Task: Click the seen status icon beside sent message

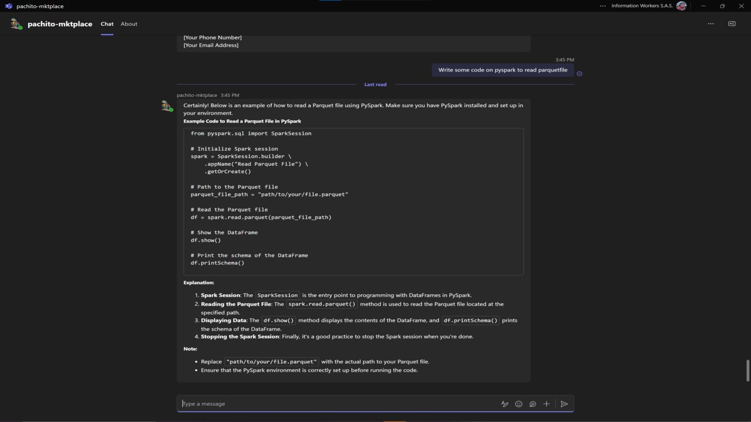Action: 580,74
